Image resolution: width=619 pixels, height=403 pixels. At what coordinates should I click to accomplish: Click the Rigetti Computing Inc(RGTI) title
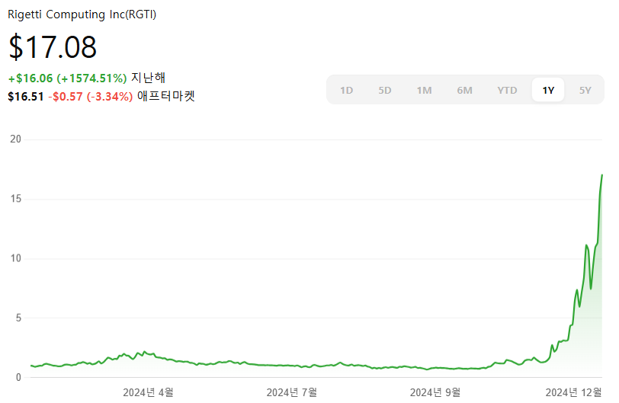82,14
